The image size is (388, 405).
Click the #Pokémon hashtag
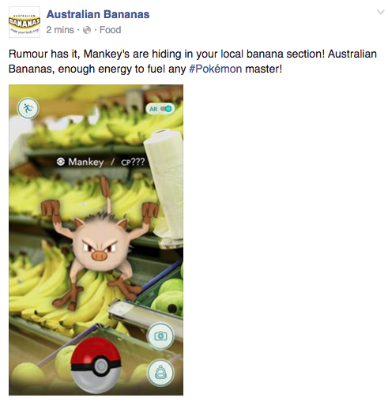tap(216, 69)
